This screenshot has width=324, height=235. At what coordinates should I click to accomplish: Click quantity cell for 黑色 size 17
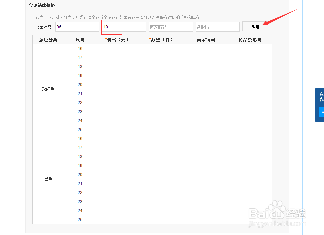coord(162,148)
